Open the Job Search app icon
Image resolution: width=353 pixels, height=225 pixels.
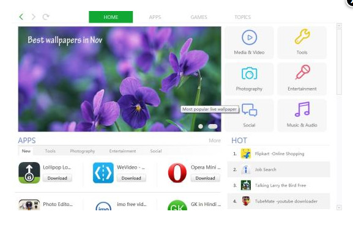point(246,169)
